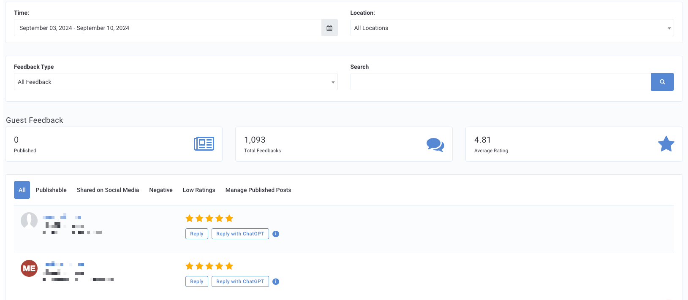
Task: Click Reply on the first review
Action: point(197,234)
